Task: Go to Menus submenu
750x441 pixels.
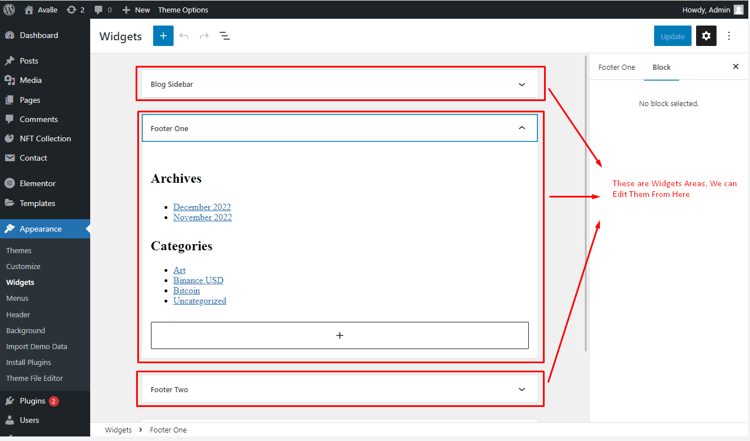Action: point(17,298)
